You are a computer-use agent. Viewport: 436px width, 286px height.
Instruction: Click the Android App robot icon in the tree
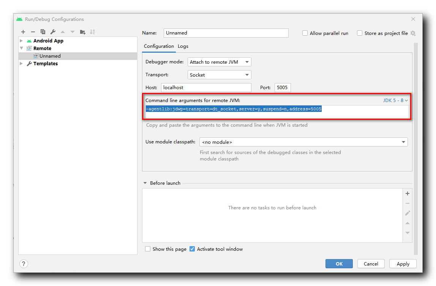click(x=29, y=41)
